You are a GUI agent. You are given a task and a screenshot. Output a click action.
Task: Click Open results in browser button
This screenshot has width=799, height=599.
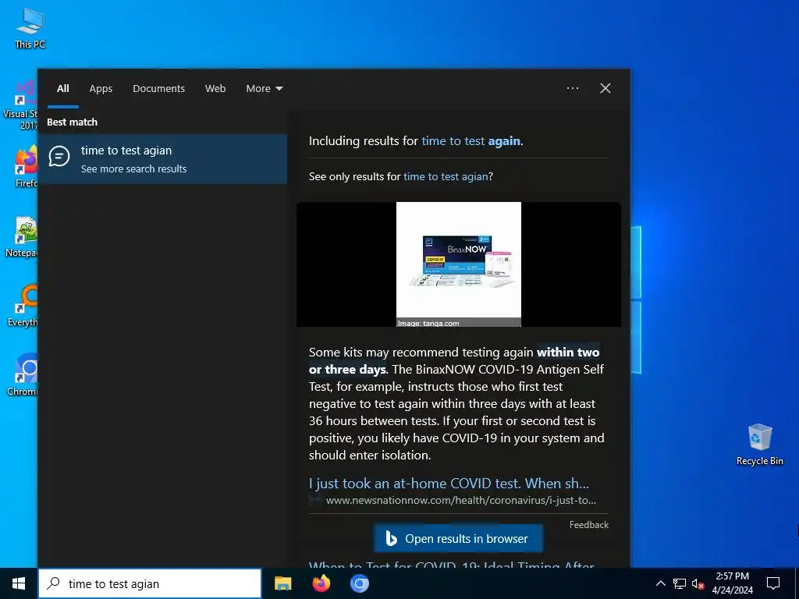coord(459,538)
